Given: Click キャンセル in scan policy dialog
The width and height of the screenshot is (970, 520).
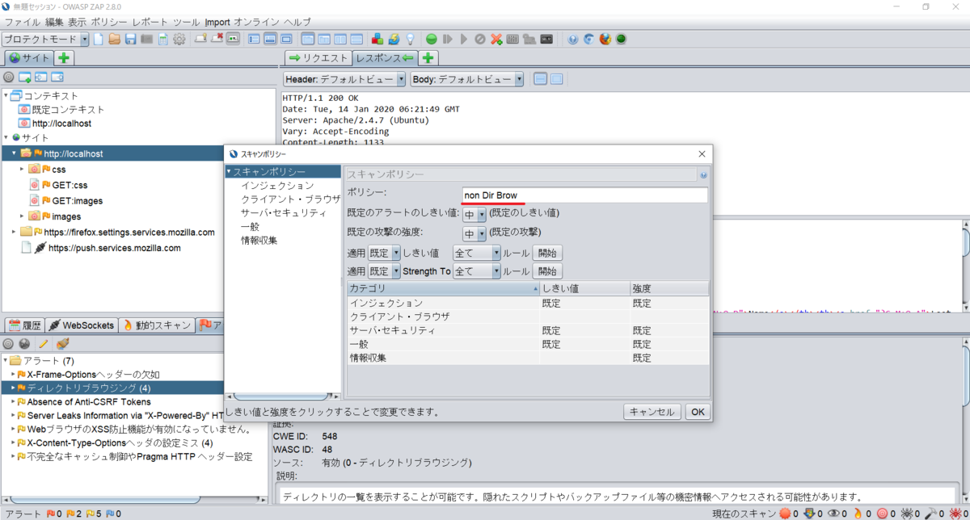Looking at the screenshot, I should (652, 412).
